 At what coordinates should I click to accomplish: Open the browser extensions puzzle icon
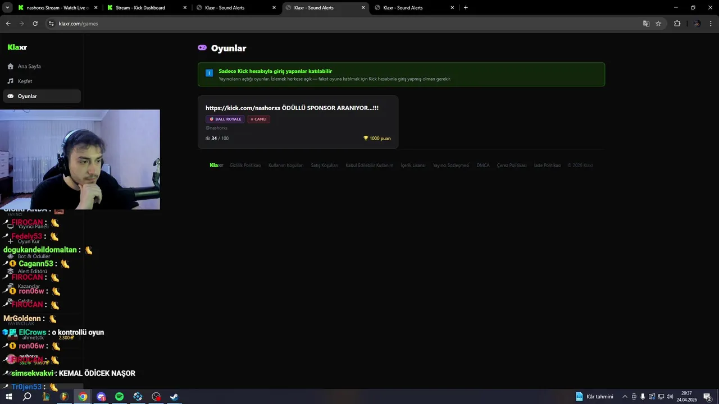(x=677, y=24)
